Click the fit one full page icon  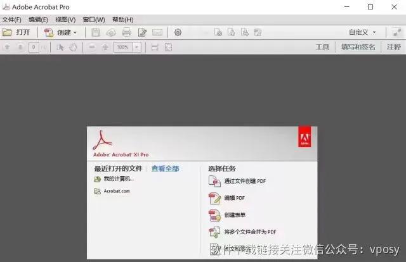168,47
